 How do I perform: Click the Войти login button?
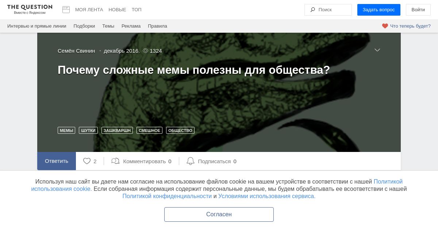pos(418,10)
